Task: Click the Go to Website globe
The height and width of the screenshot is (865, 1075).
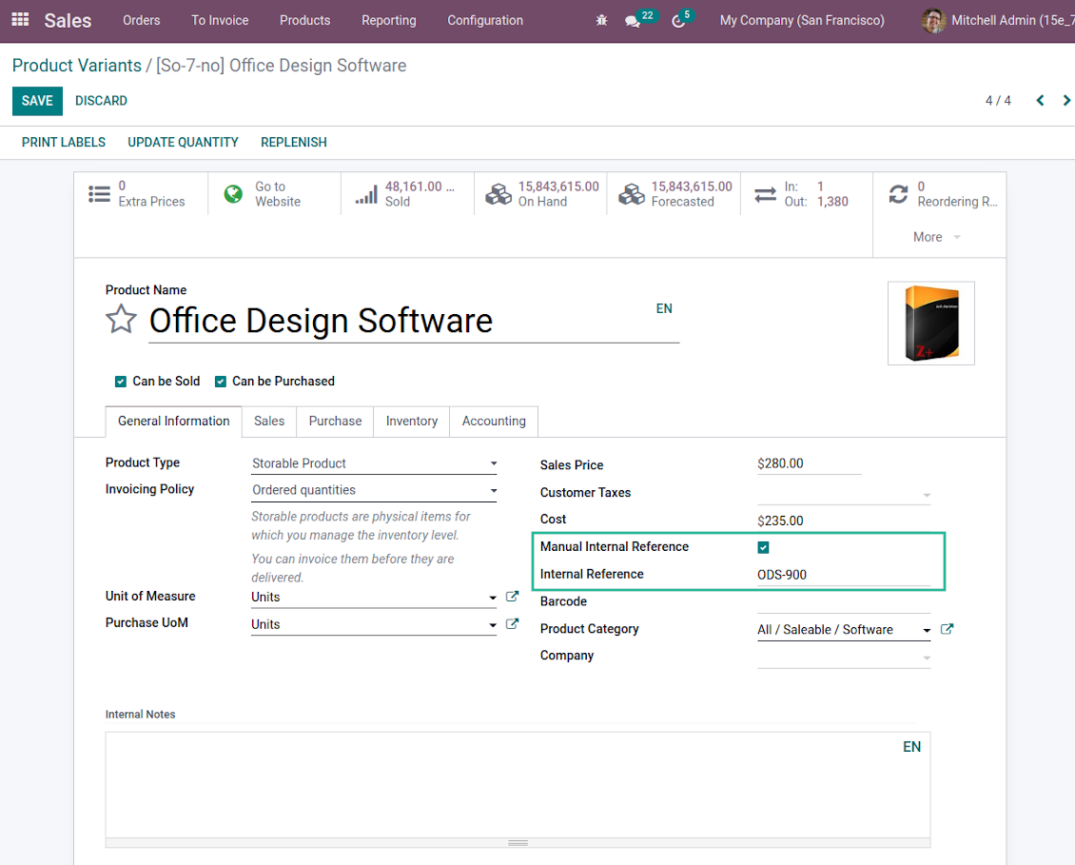Action: click(x=233, y=194)
